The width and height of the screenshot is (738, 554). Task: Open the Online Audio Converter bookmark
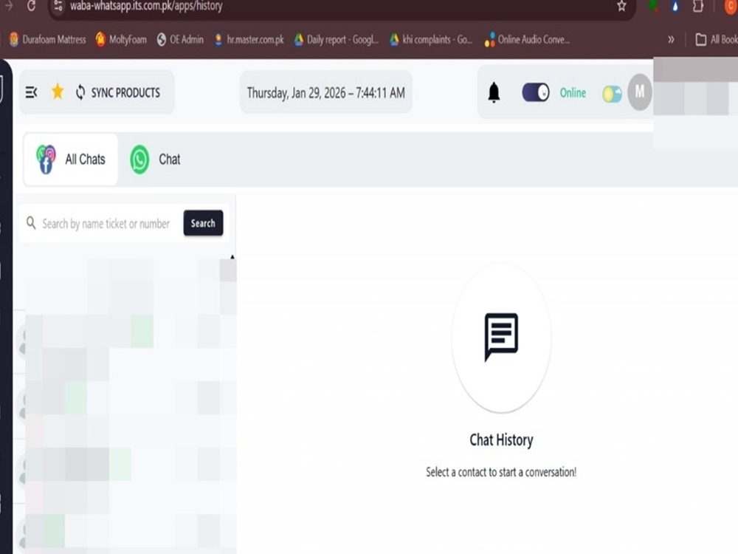point(527,40)
